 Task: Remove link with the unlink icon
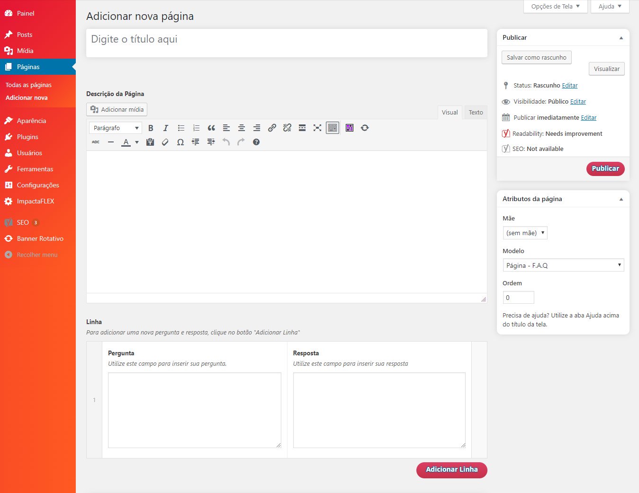287,128
